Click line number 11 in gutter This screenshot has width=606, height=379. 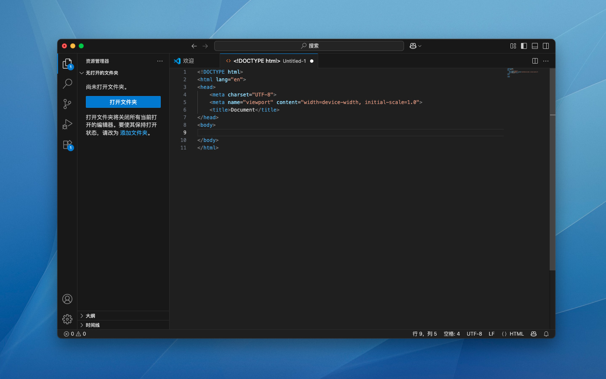183,148
